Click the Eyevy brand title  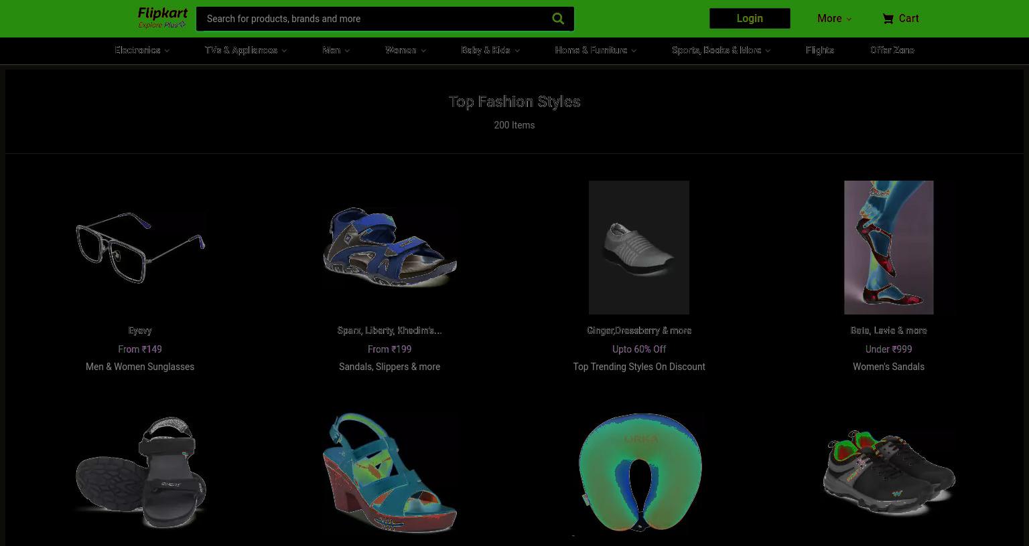click(x=140, y=331)
